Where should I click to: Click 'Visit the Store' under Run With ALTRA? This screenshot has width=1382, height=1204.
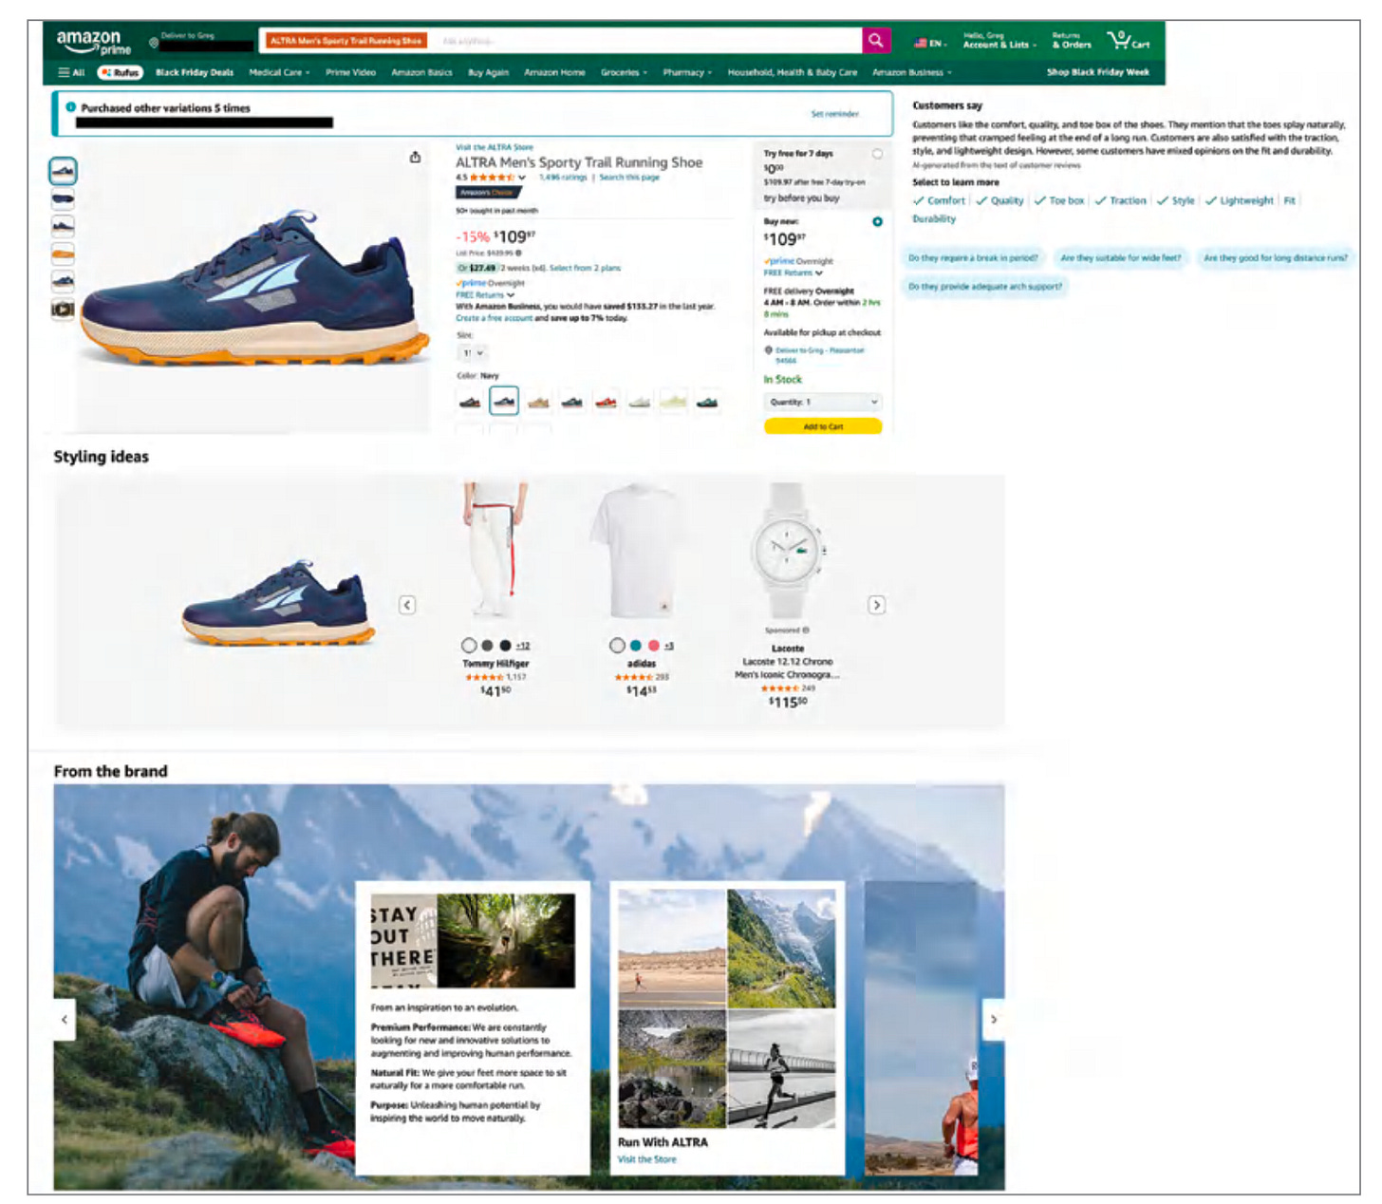pos(646,1159)
